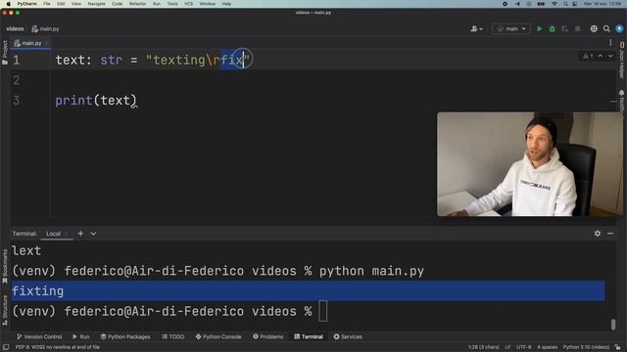Change the LF line separator
The width and height of the screenshot is (627, 352).
click(507, 347)
